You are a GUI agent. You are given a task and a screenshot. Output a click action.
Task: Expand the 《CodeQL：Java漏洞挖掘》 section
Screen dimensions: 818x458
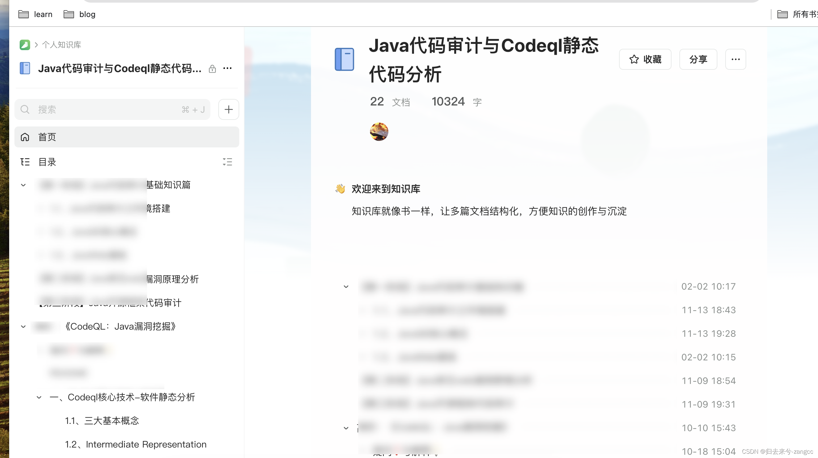[x=23, y=327]
